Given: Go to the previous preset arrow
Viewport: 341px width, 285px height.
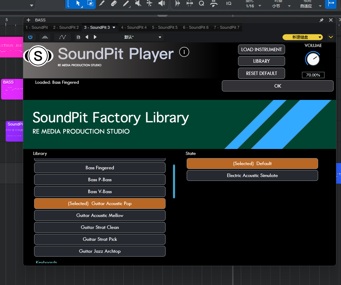Looking at the screenshot, I should pyautogui.click(x=87, y=37).
